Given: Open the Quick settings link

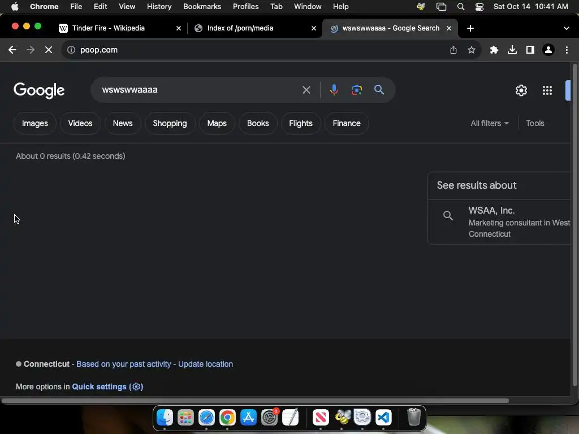Looking at the screenshot, I should click(x=107, y=387).
